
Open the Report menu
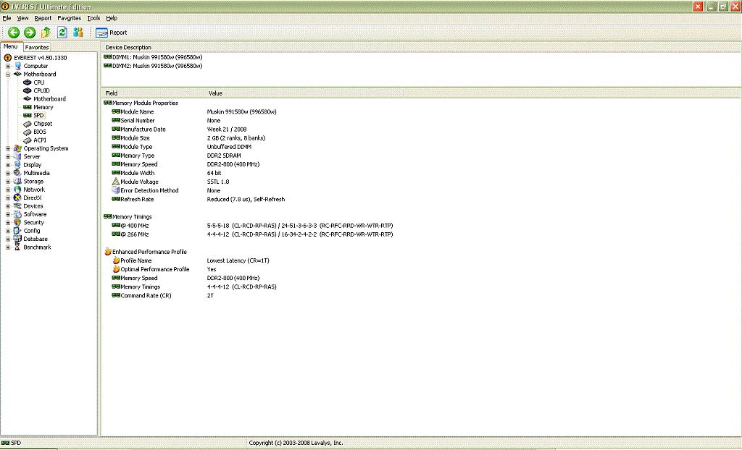43,18
